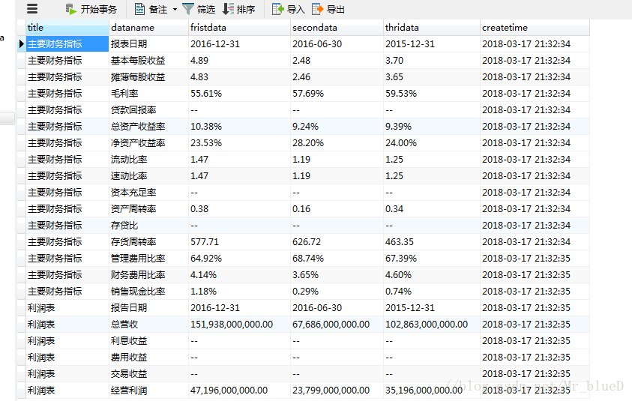Image resolution: width=632 pixels, height=401 pixels.
Task: Click the Sort (排序) icon
Action: [x=228, y=9]
